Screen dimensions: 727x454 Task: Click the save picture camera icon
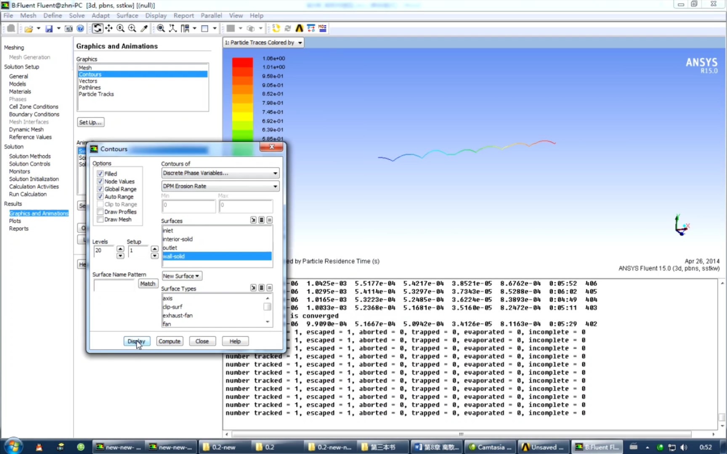pyautogui.click(x=69, y=29)
